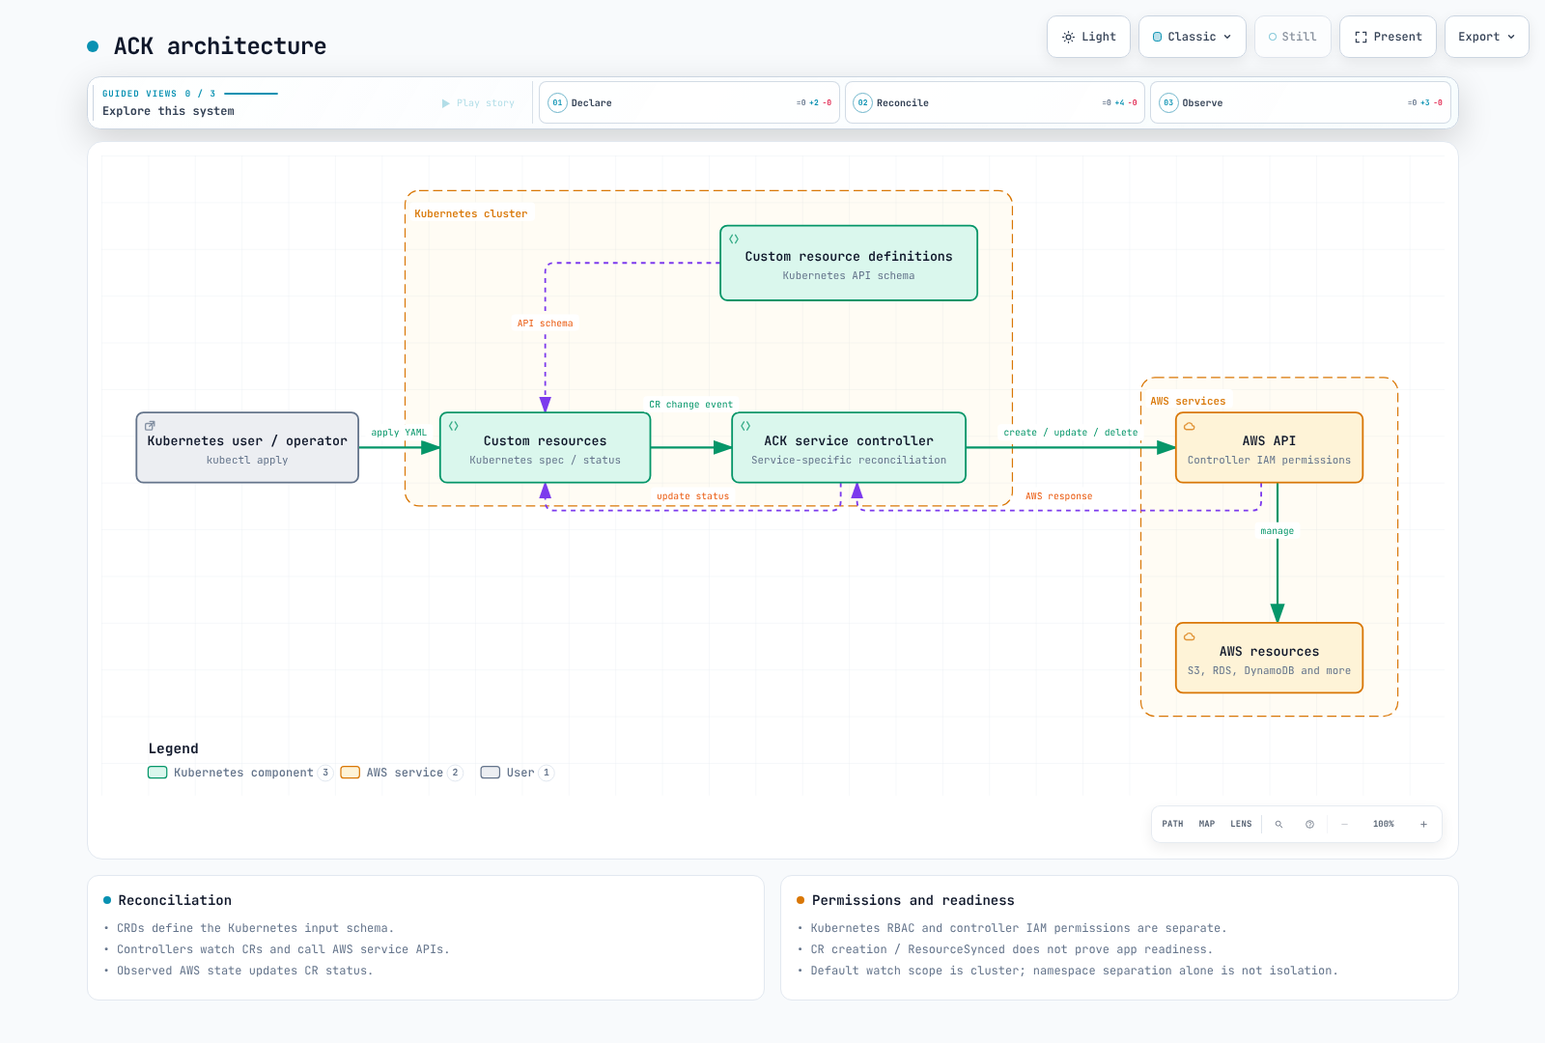Click the cloud icon on AWS resources node
This screenshot has width=1545, height=1043.
1190,636
